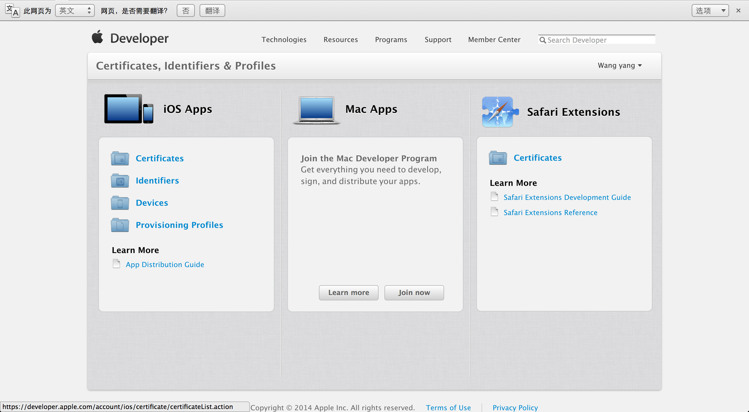
Task: Click the Identifiers ID folder icon
Action: coord(120,181)
